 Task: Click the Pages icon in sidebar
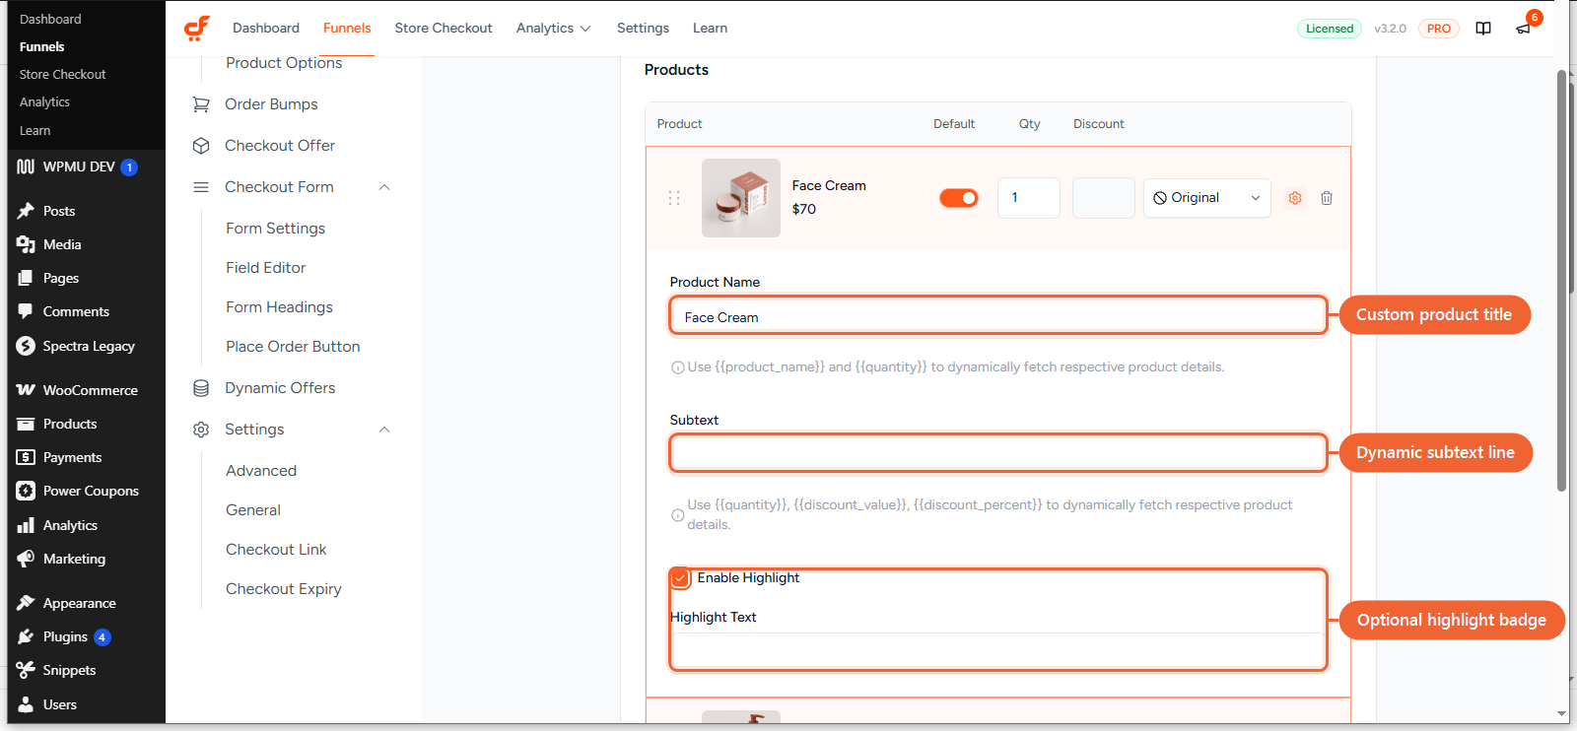point(26,278)
